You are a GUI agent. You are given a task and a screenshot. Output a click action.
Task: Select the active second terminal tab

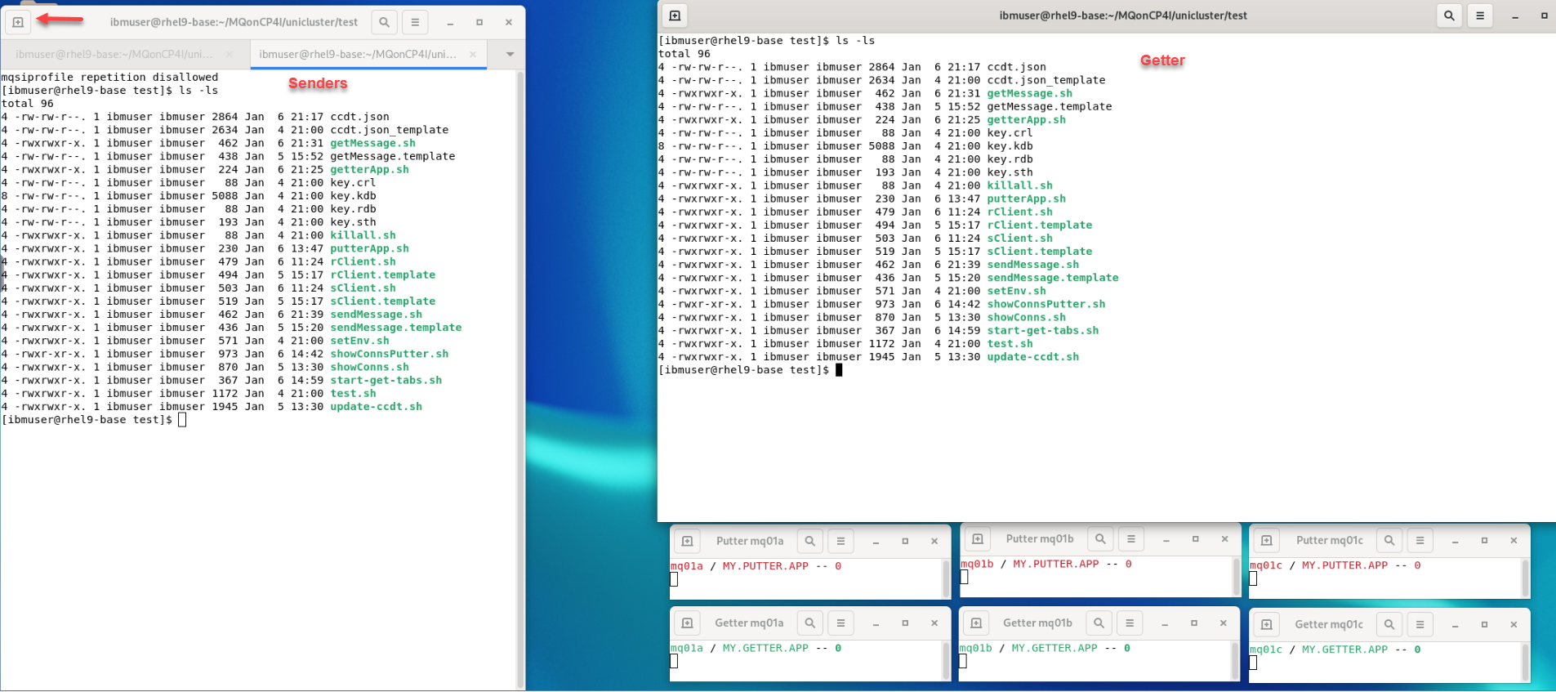tap(358, 54)
